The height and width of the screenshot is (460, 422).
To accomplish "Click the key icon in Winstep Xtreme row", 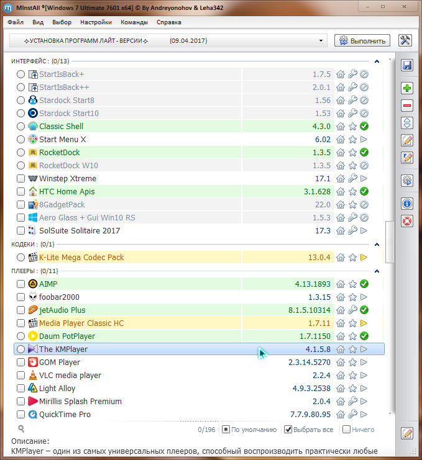I will click(352, 178).
